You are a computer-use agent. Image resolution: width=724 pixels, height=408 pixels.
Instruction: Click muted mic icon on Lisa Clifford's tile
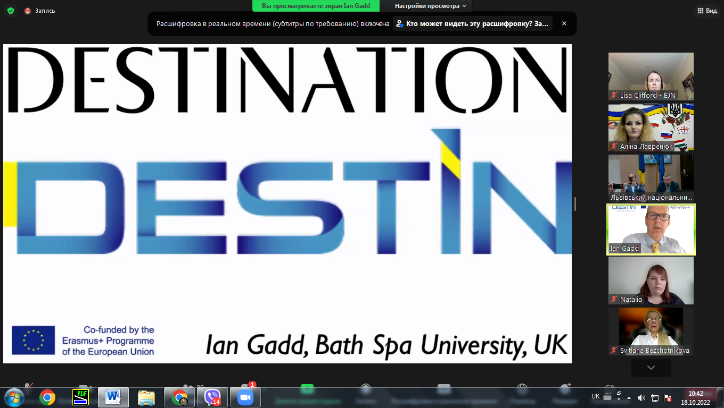[614, 95]
